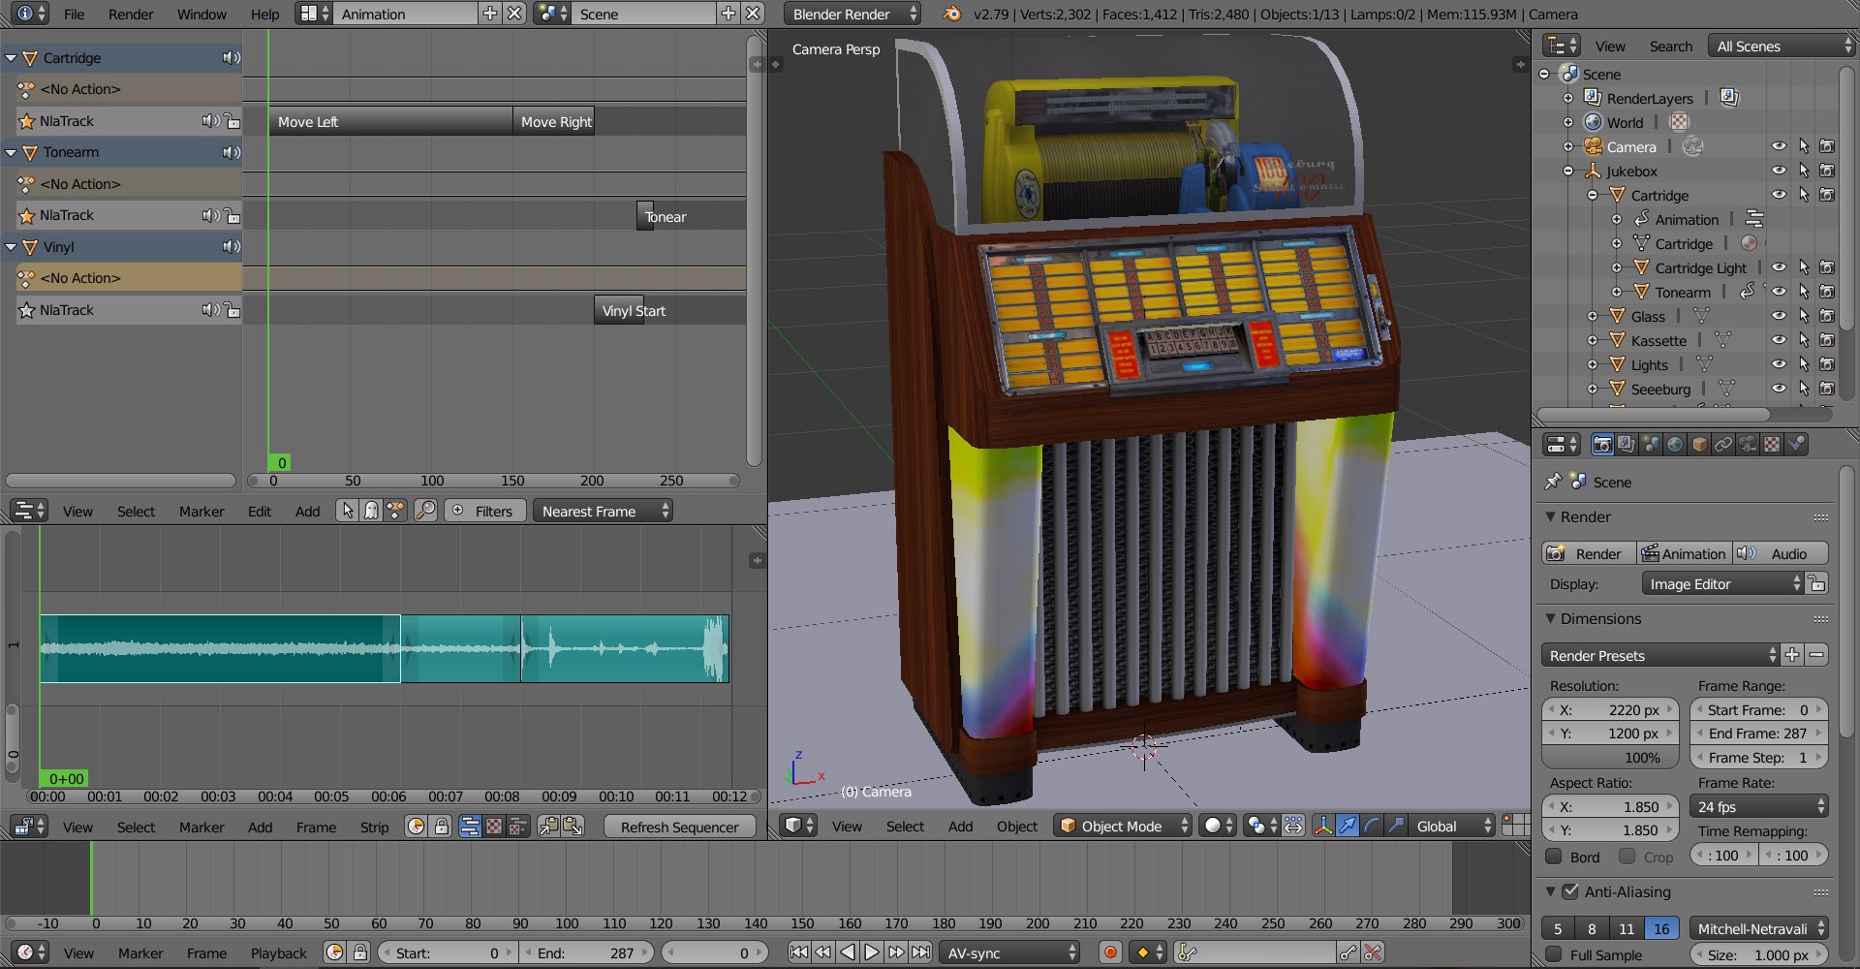
Task: Mute the Cartridge NlaTrack speaker icon
Action: [x=209, y=121]
